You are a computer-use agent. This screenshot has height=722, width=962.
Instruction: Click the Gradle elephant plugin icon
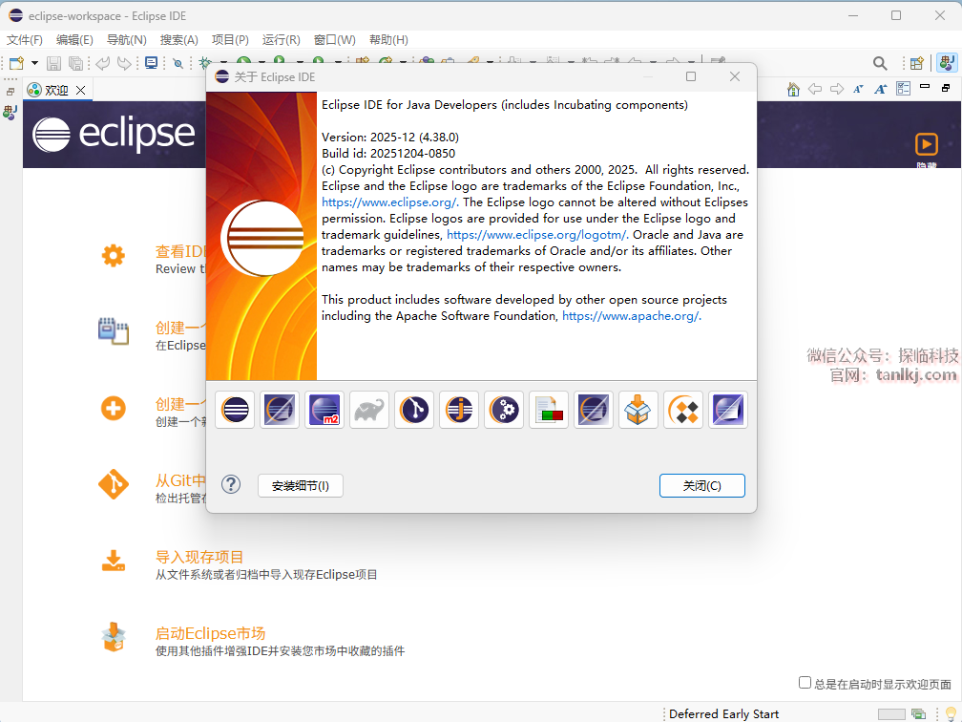tap(369, 410)
